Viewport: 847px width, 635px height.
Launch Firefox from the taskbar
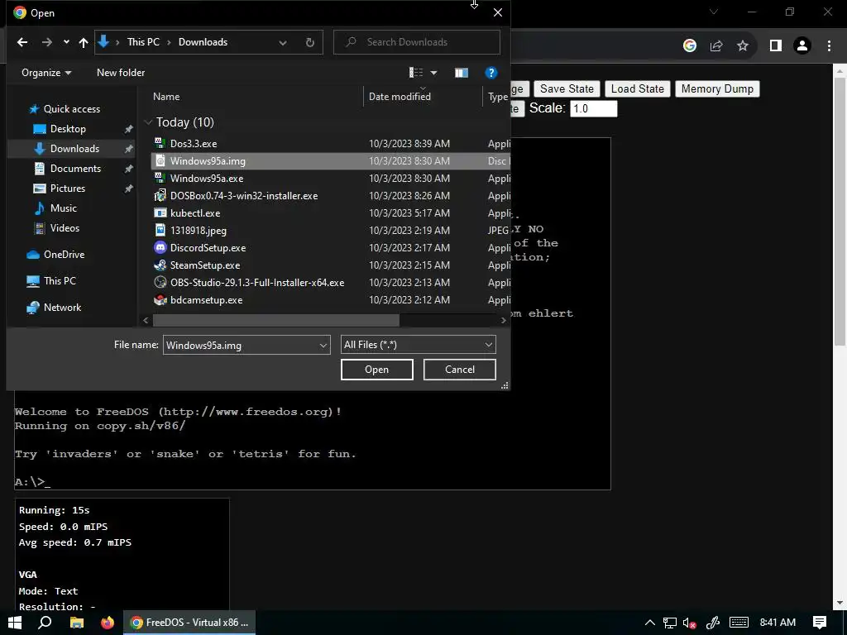pyautogui.click(x=108, y=623)
